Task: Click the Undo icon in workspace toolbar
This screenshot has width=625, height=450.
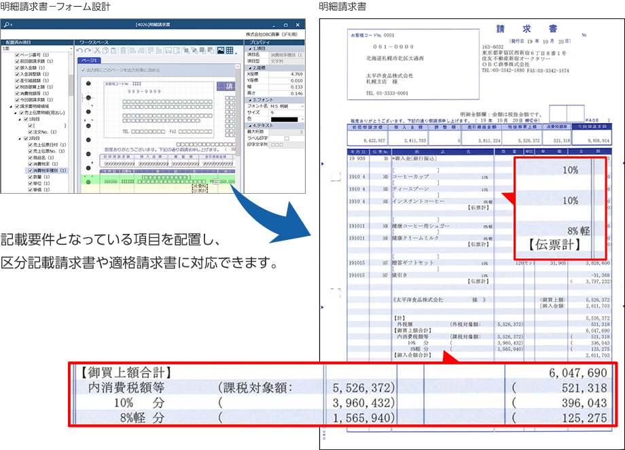Action: point(79,51)
